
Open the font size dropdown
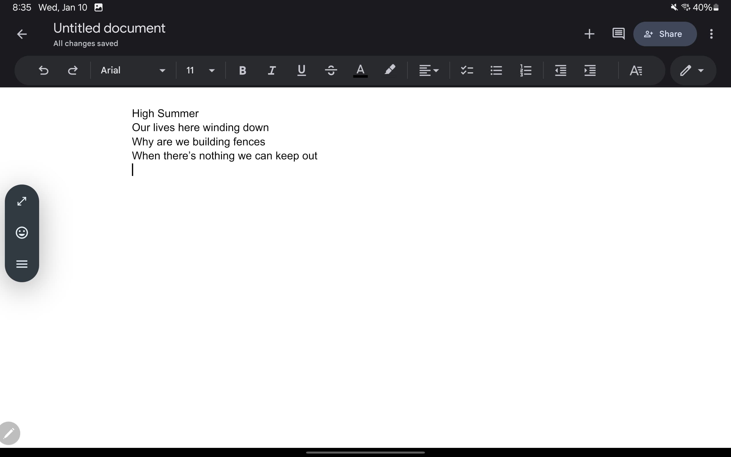click(x=200, y=71)
